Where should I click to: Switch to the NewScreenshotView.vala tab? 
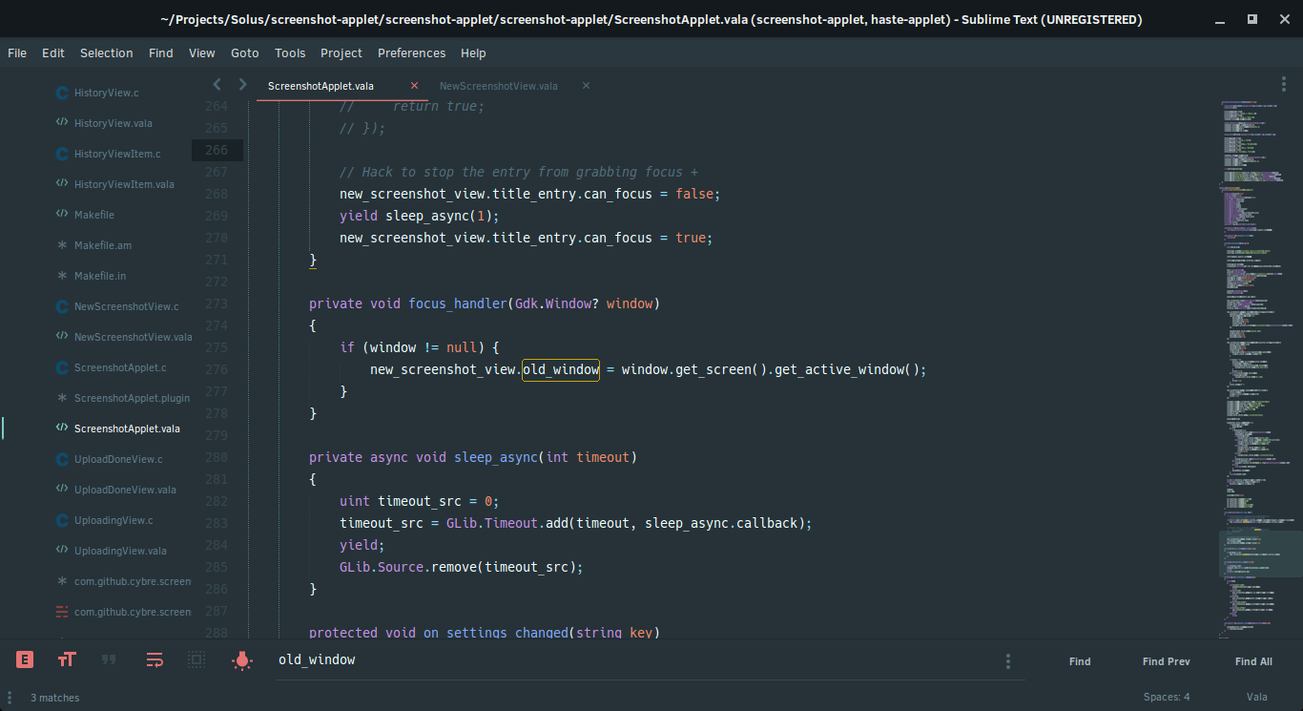[499, 86]
